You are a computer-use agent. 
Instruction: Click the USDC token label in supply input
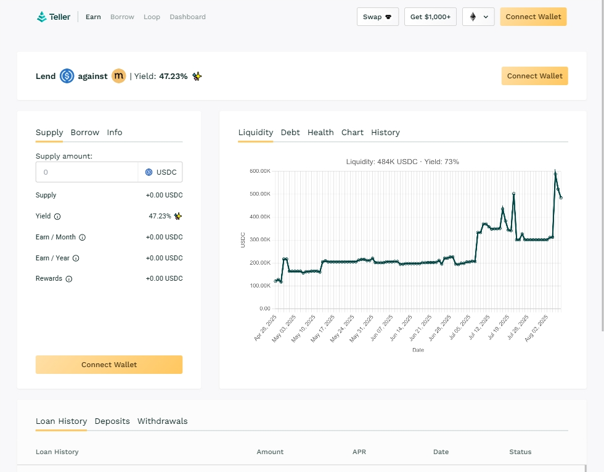pos(166,172)
